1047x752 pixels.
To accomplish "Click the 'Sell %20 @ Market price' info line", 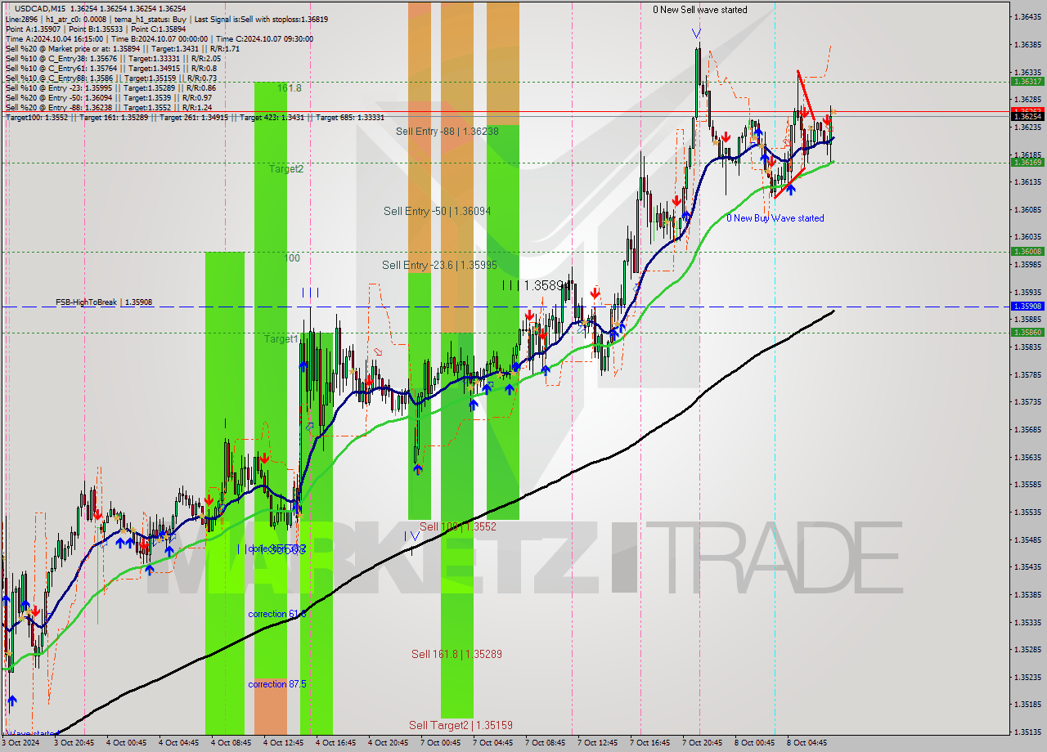I will point(122,48).
